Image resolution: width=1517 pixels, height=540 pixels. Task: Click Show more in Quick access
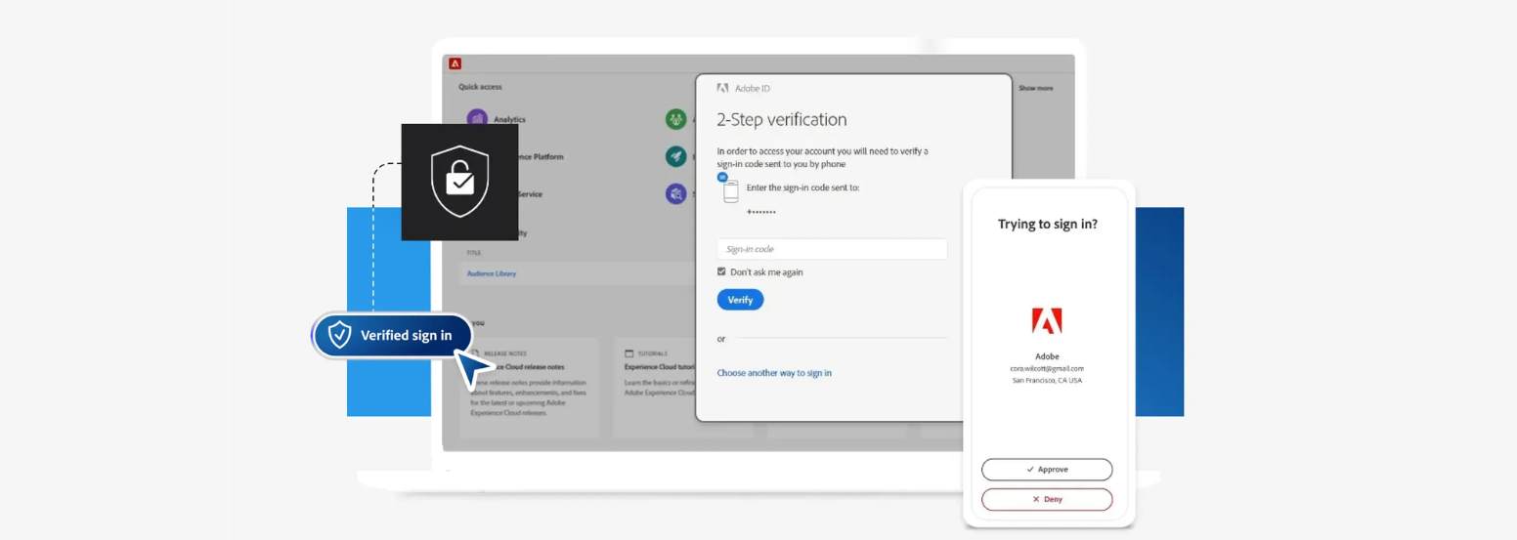tap(1036, 88)
